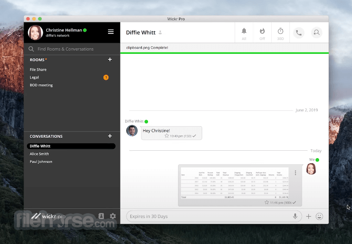Click the magnifier search icon
This screenshot has height=244, width=352.
click(31, 49)
